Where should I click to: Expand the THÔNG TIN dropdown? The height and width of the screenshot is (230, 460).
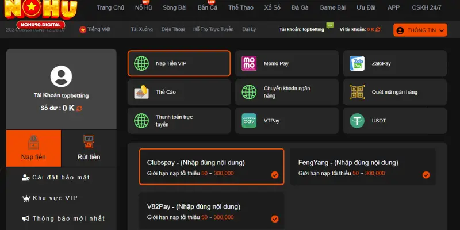tap(420, 30)
